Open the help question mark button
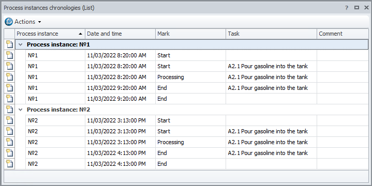The height and width of the screenshot is (186, 372). pyautogui.click(x=347, y=8)
